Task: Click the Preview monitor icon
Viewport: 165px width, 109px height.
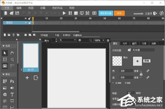Action: (x=82, y=13)
